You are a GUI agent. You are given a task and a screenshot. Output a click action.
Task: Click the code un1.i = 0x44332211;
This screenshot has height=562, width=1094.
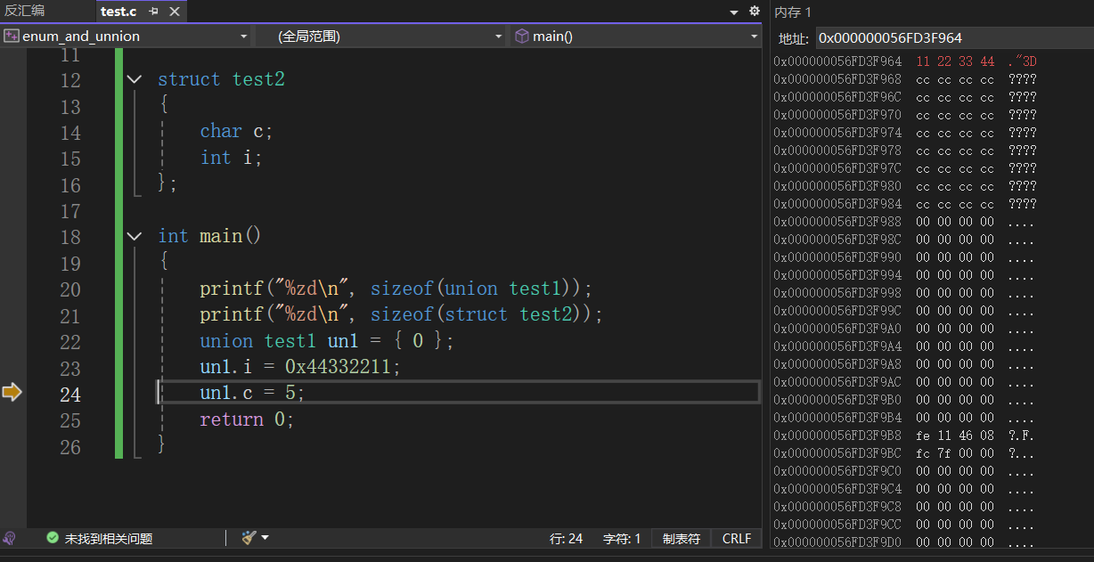point(300,367)
